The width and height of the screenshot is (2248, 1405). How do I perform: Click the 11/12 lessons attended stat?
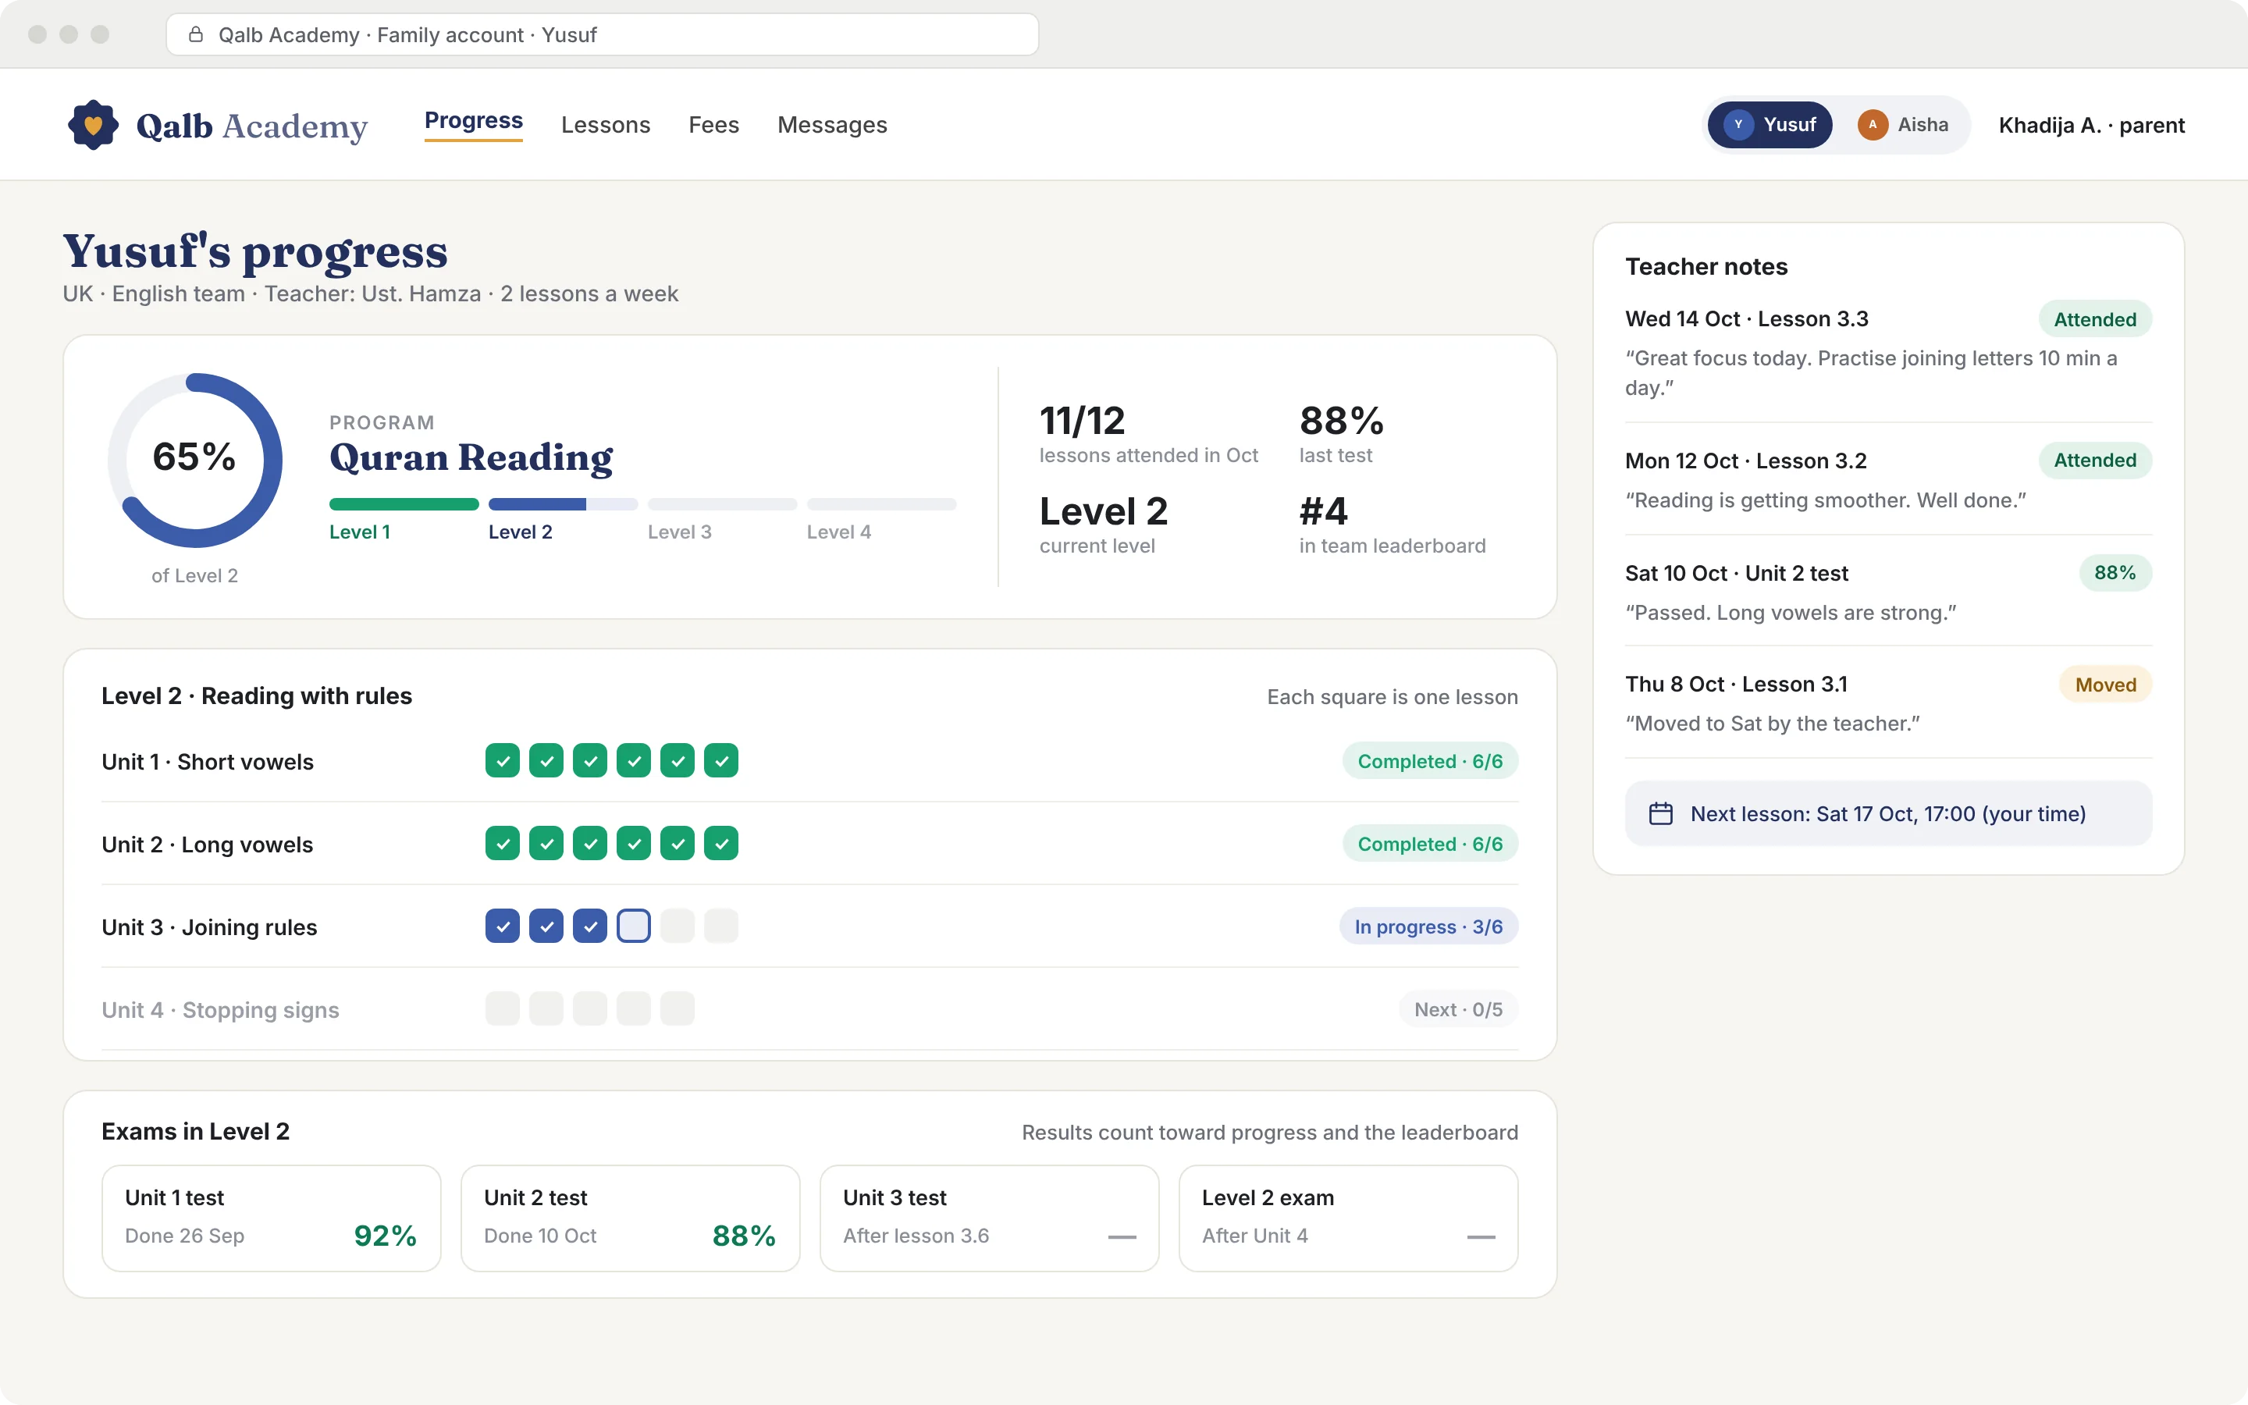coord(1148,434)
